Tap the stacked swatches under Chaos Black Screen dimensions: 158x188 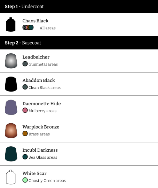28,28
